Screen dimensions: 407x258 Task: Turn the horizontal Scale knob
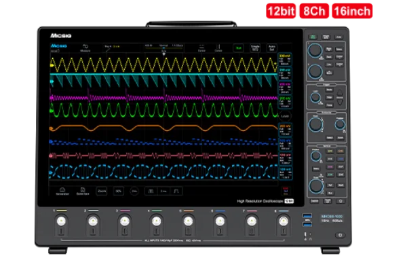pyautogui.click(x=315, y=124)
